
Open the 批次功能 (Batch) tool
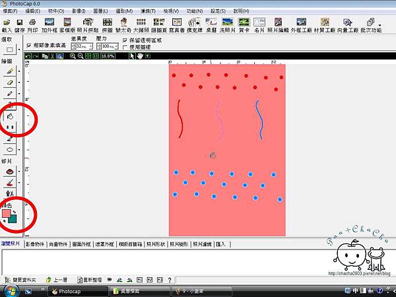click(x=371, y=26)
